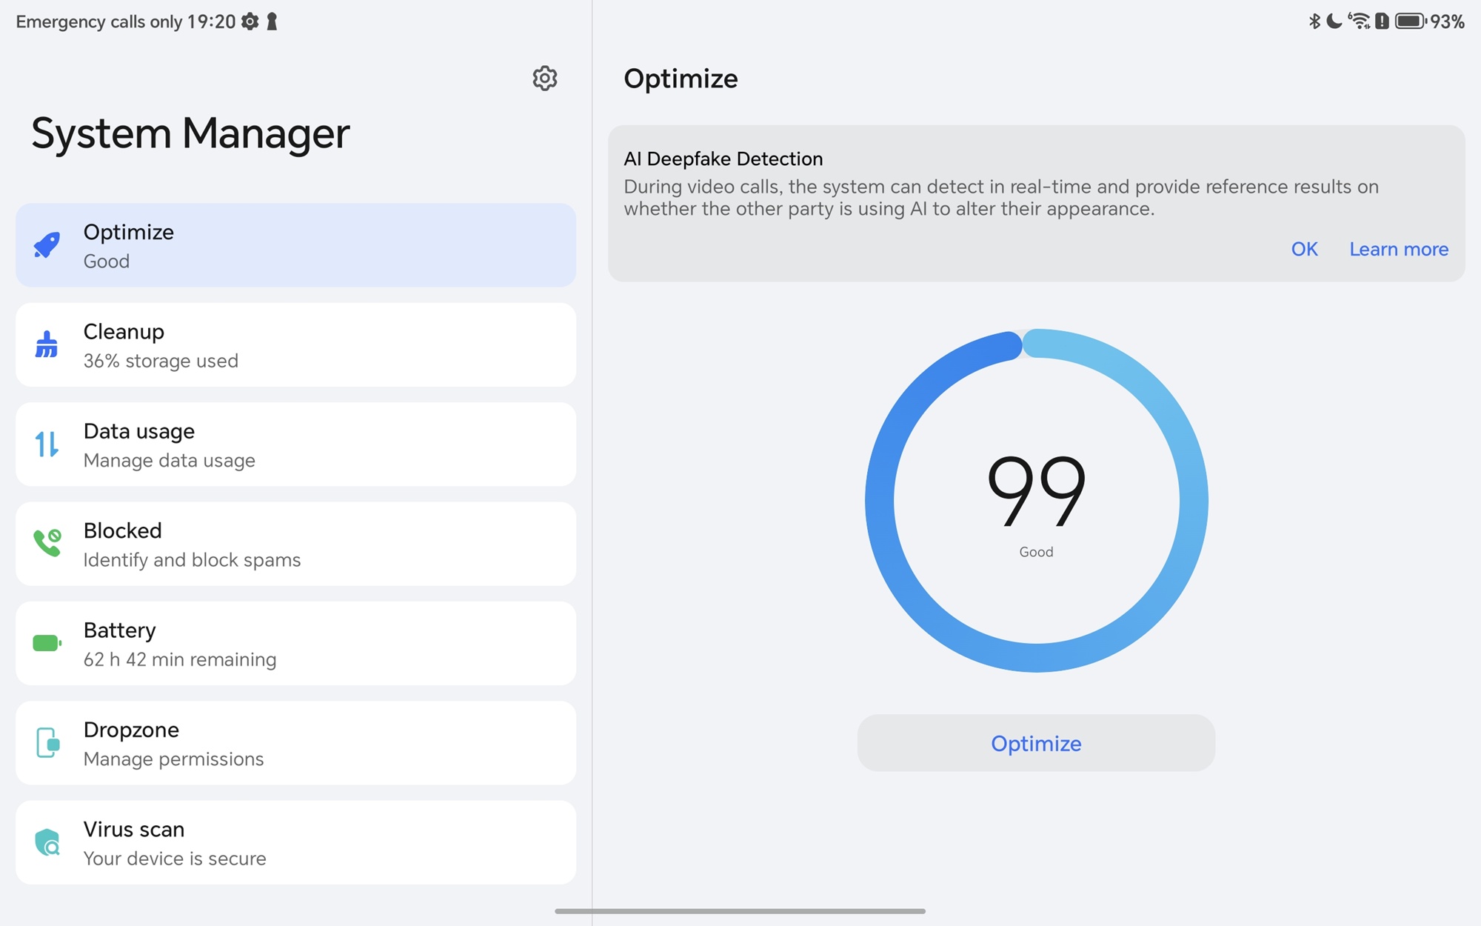Click the Data usage arrows icon
This screenshot has width=1481, height=926.
[47, 444]
